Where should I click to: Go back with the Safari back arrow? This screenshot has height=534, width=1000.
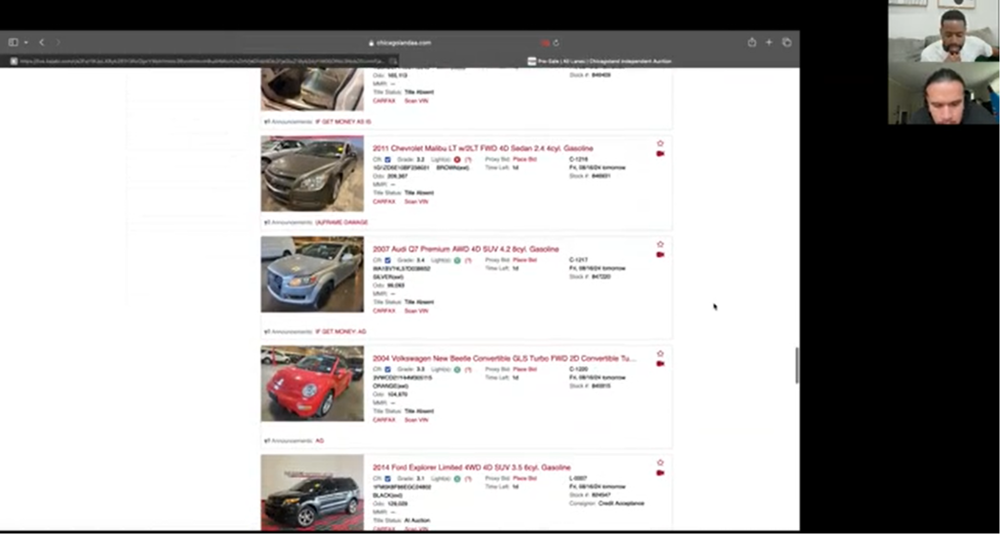click(x=42, y=42)
